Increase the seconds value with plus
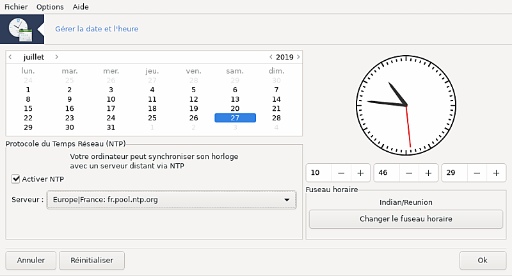 (x=495, y=173)
